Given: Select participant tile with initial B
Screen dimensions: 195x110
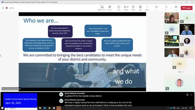Looking at the screenshot, I should click(187, 18).
